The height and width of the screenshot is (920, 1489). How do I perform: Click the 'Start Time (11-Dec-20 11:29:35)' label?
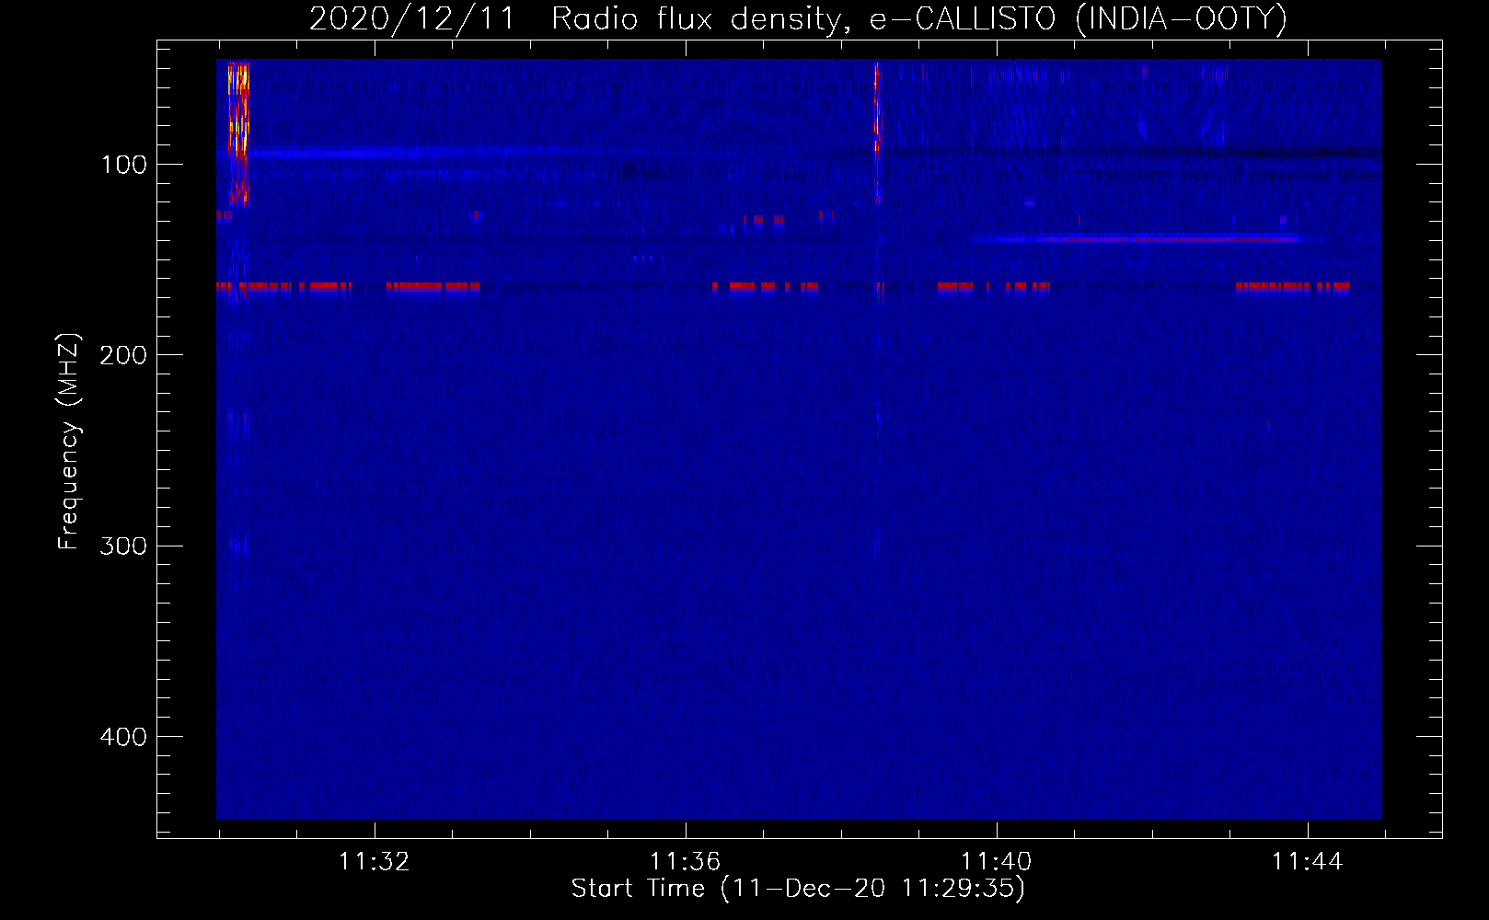pos(798,889)
